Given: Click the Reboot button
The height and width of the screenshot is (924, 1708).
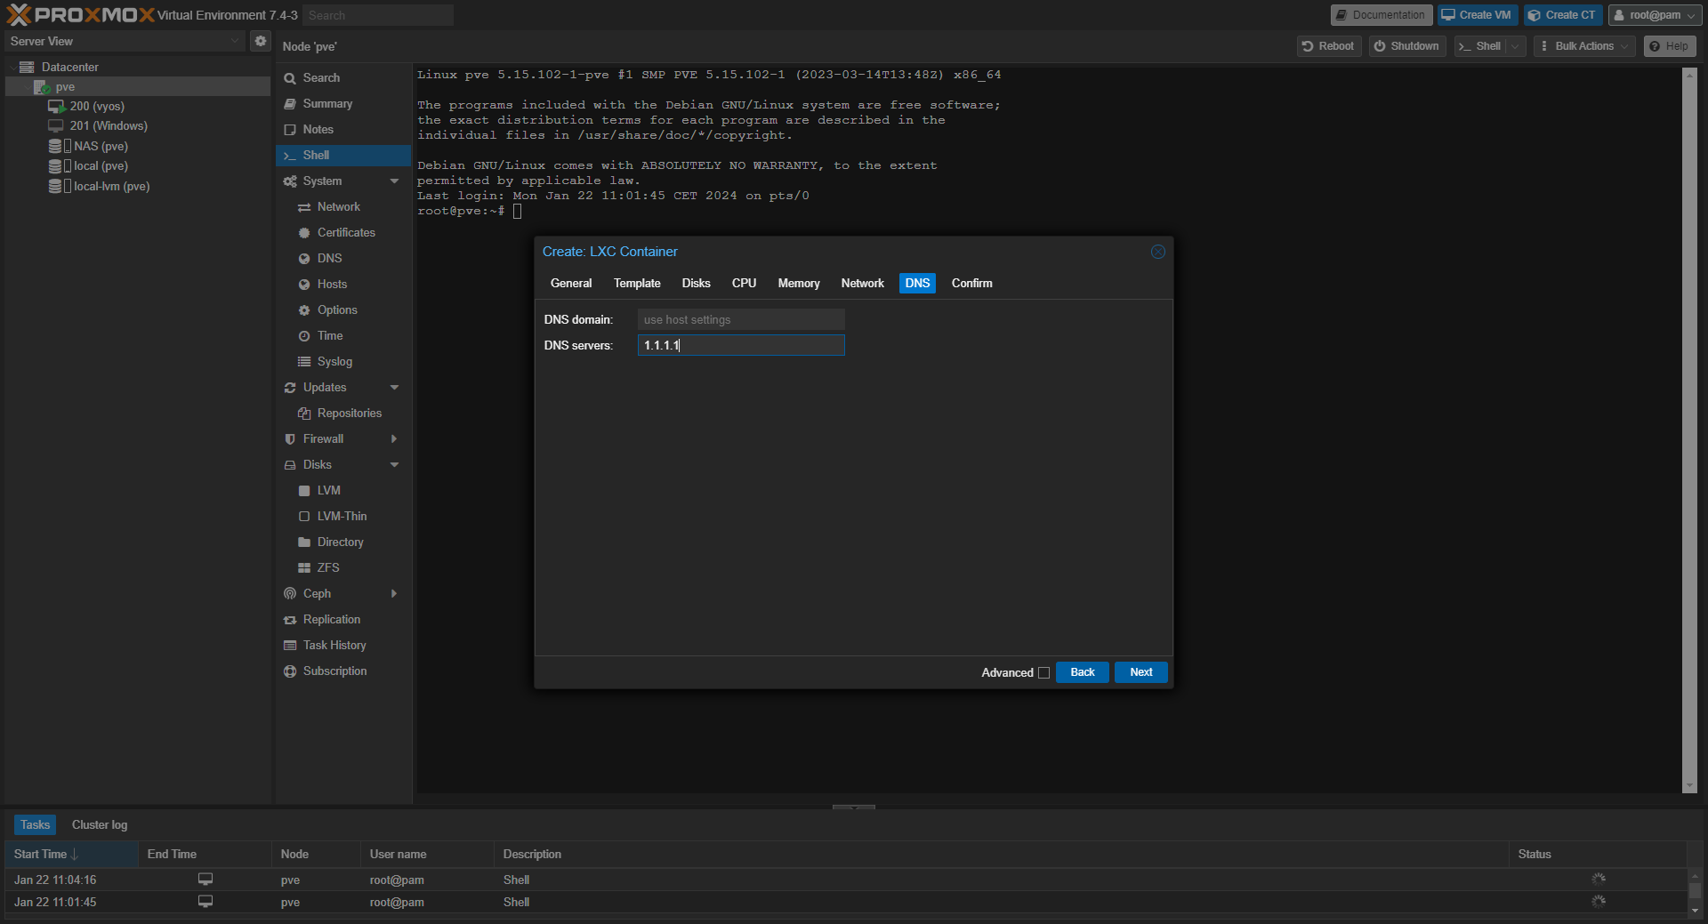Looking at the screenshot, I should 1328,46.
